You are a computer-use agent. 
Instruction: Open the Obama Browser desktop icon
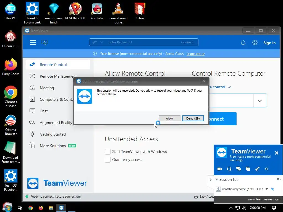click(x=11, y=124)
